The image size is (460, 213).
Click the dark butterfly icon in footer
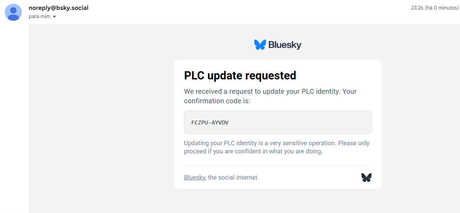click(x=366, y=177)
